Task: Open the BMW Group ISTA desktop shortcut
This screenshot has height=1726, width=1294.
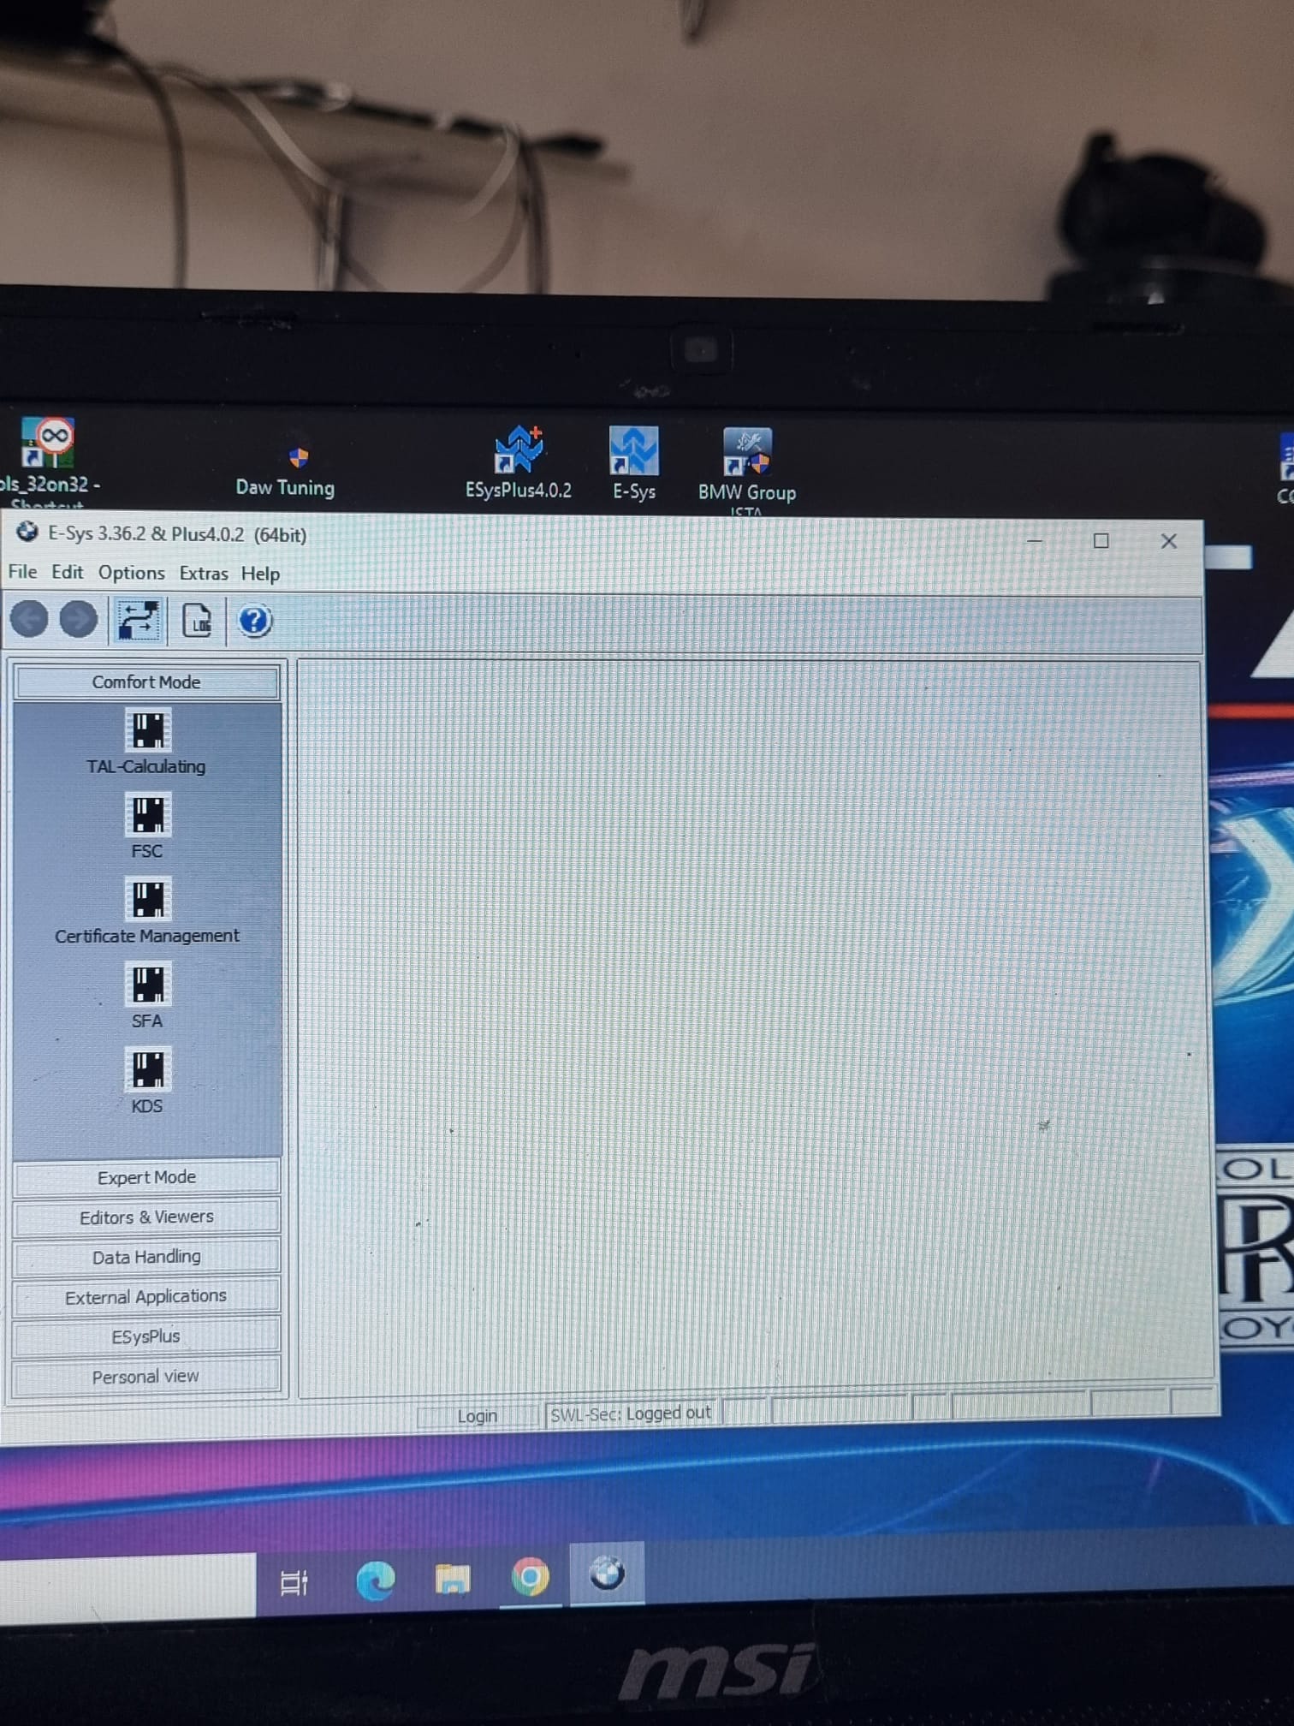Action: [747, 452]
